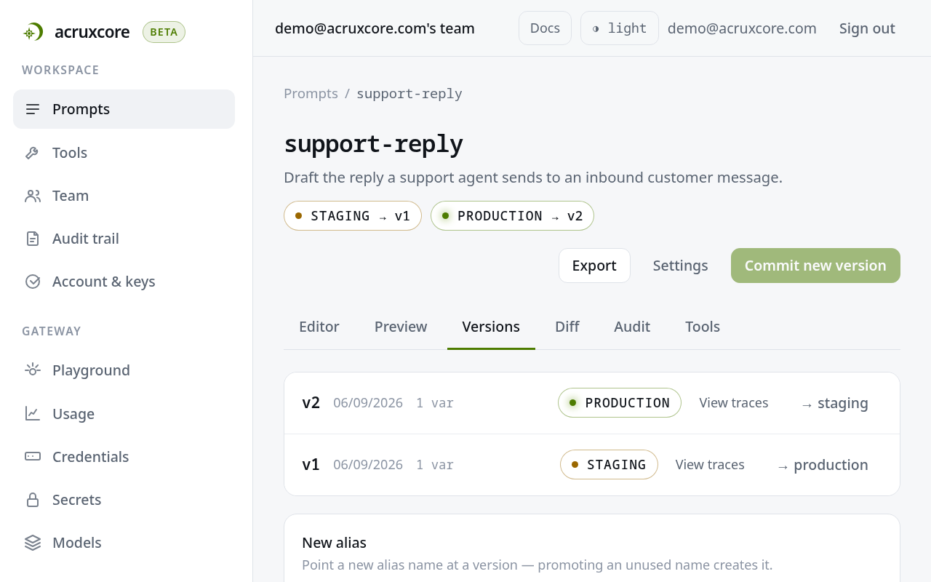Toggle the light theme switch
Image resolution: width=931 pixels, height=582 pixels.
[x=620, y=28]
